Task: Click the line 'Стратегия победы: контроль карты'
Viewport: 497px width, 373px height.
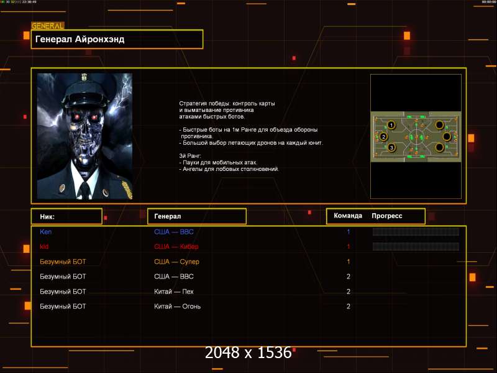Action: (x=227, y=103)
